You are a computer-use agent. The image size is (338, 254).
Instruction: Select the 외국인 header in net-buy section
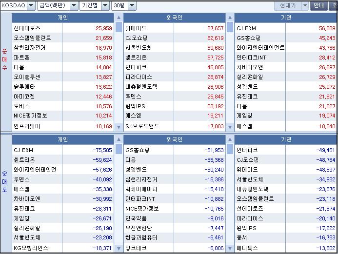click(x=175, y=18)
